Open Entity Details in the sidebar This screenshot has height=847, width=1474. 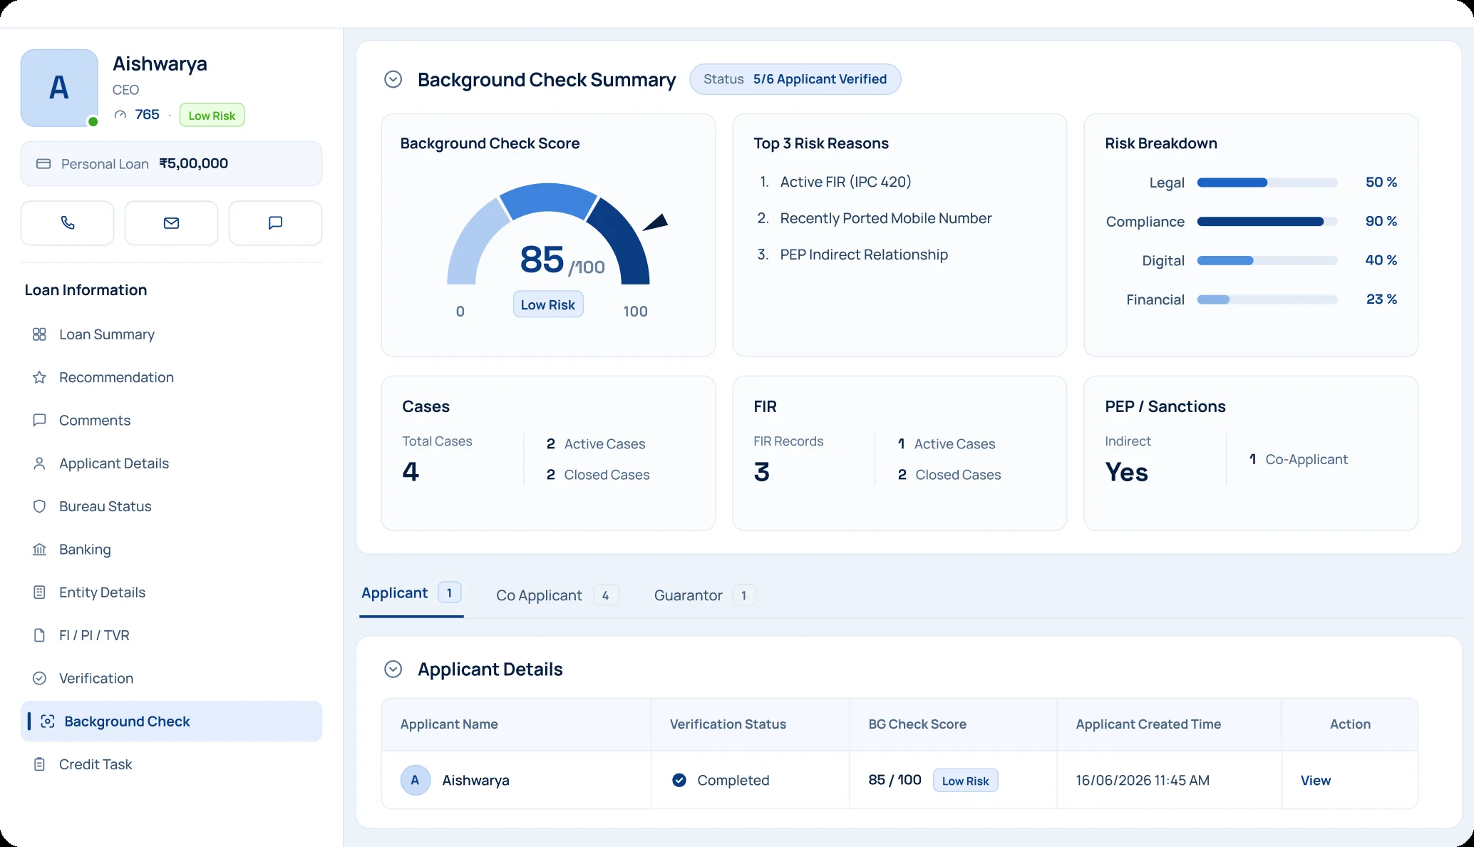[171, 592]
